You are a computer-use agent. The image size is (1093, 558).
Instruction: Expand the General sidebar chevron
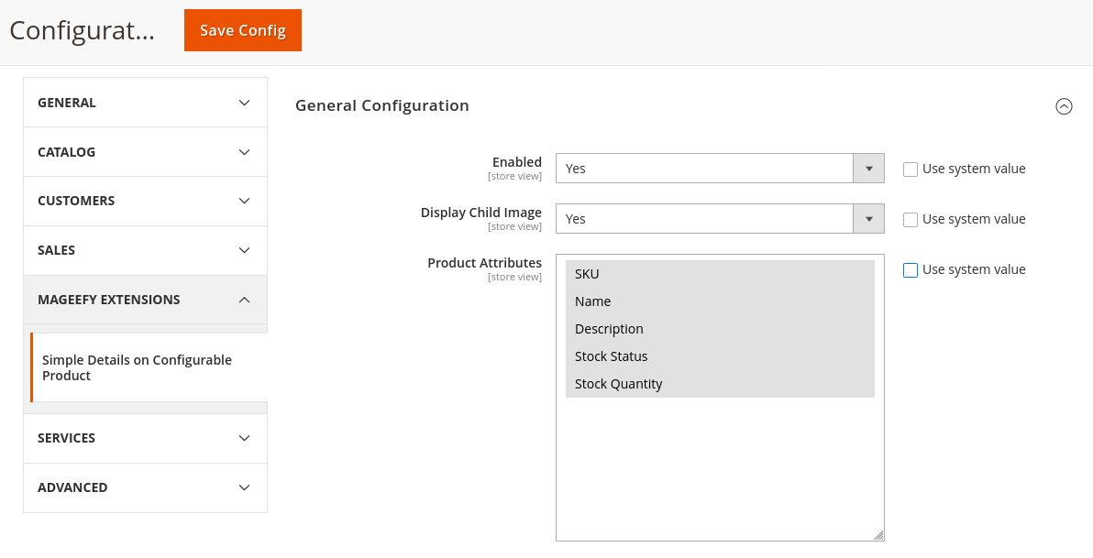(244, 103)
